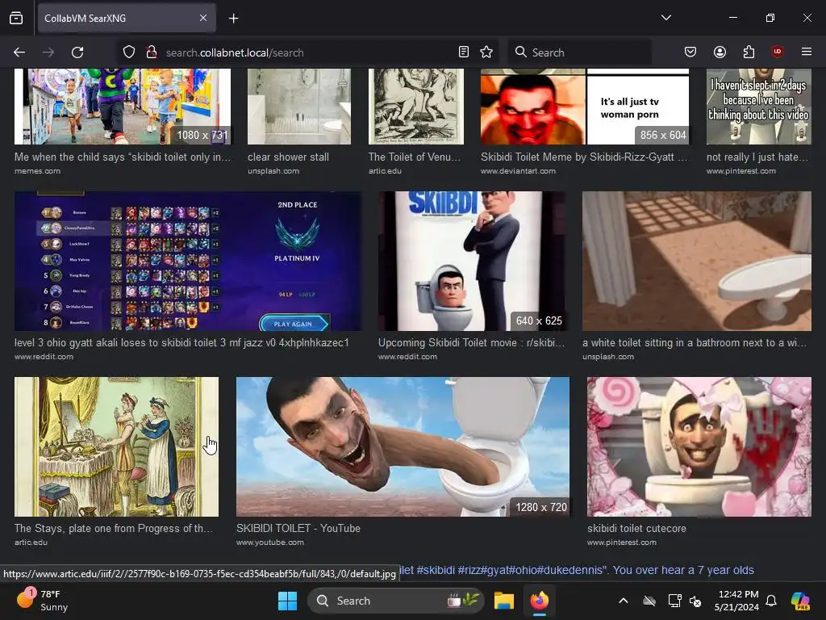This screenshot has height=620, width=826.
Task: Open the Copilot preview icon
Action: [800, 601]
